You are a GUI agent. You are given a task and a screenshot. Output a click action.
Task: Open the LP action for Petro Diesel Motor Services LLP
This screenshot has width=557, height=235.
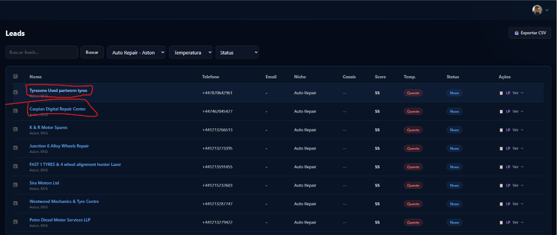(508, 222)
